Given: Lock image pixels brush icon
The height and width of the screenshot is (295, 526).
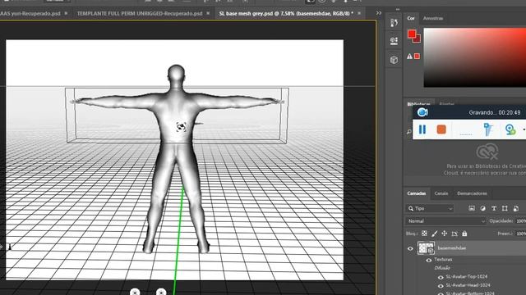Looking at the screenshot, I should [435, 234].
